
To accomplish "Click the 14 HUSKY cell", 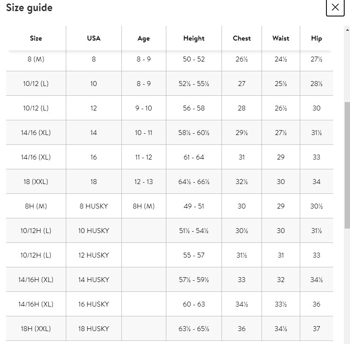I will [94, 280].
